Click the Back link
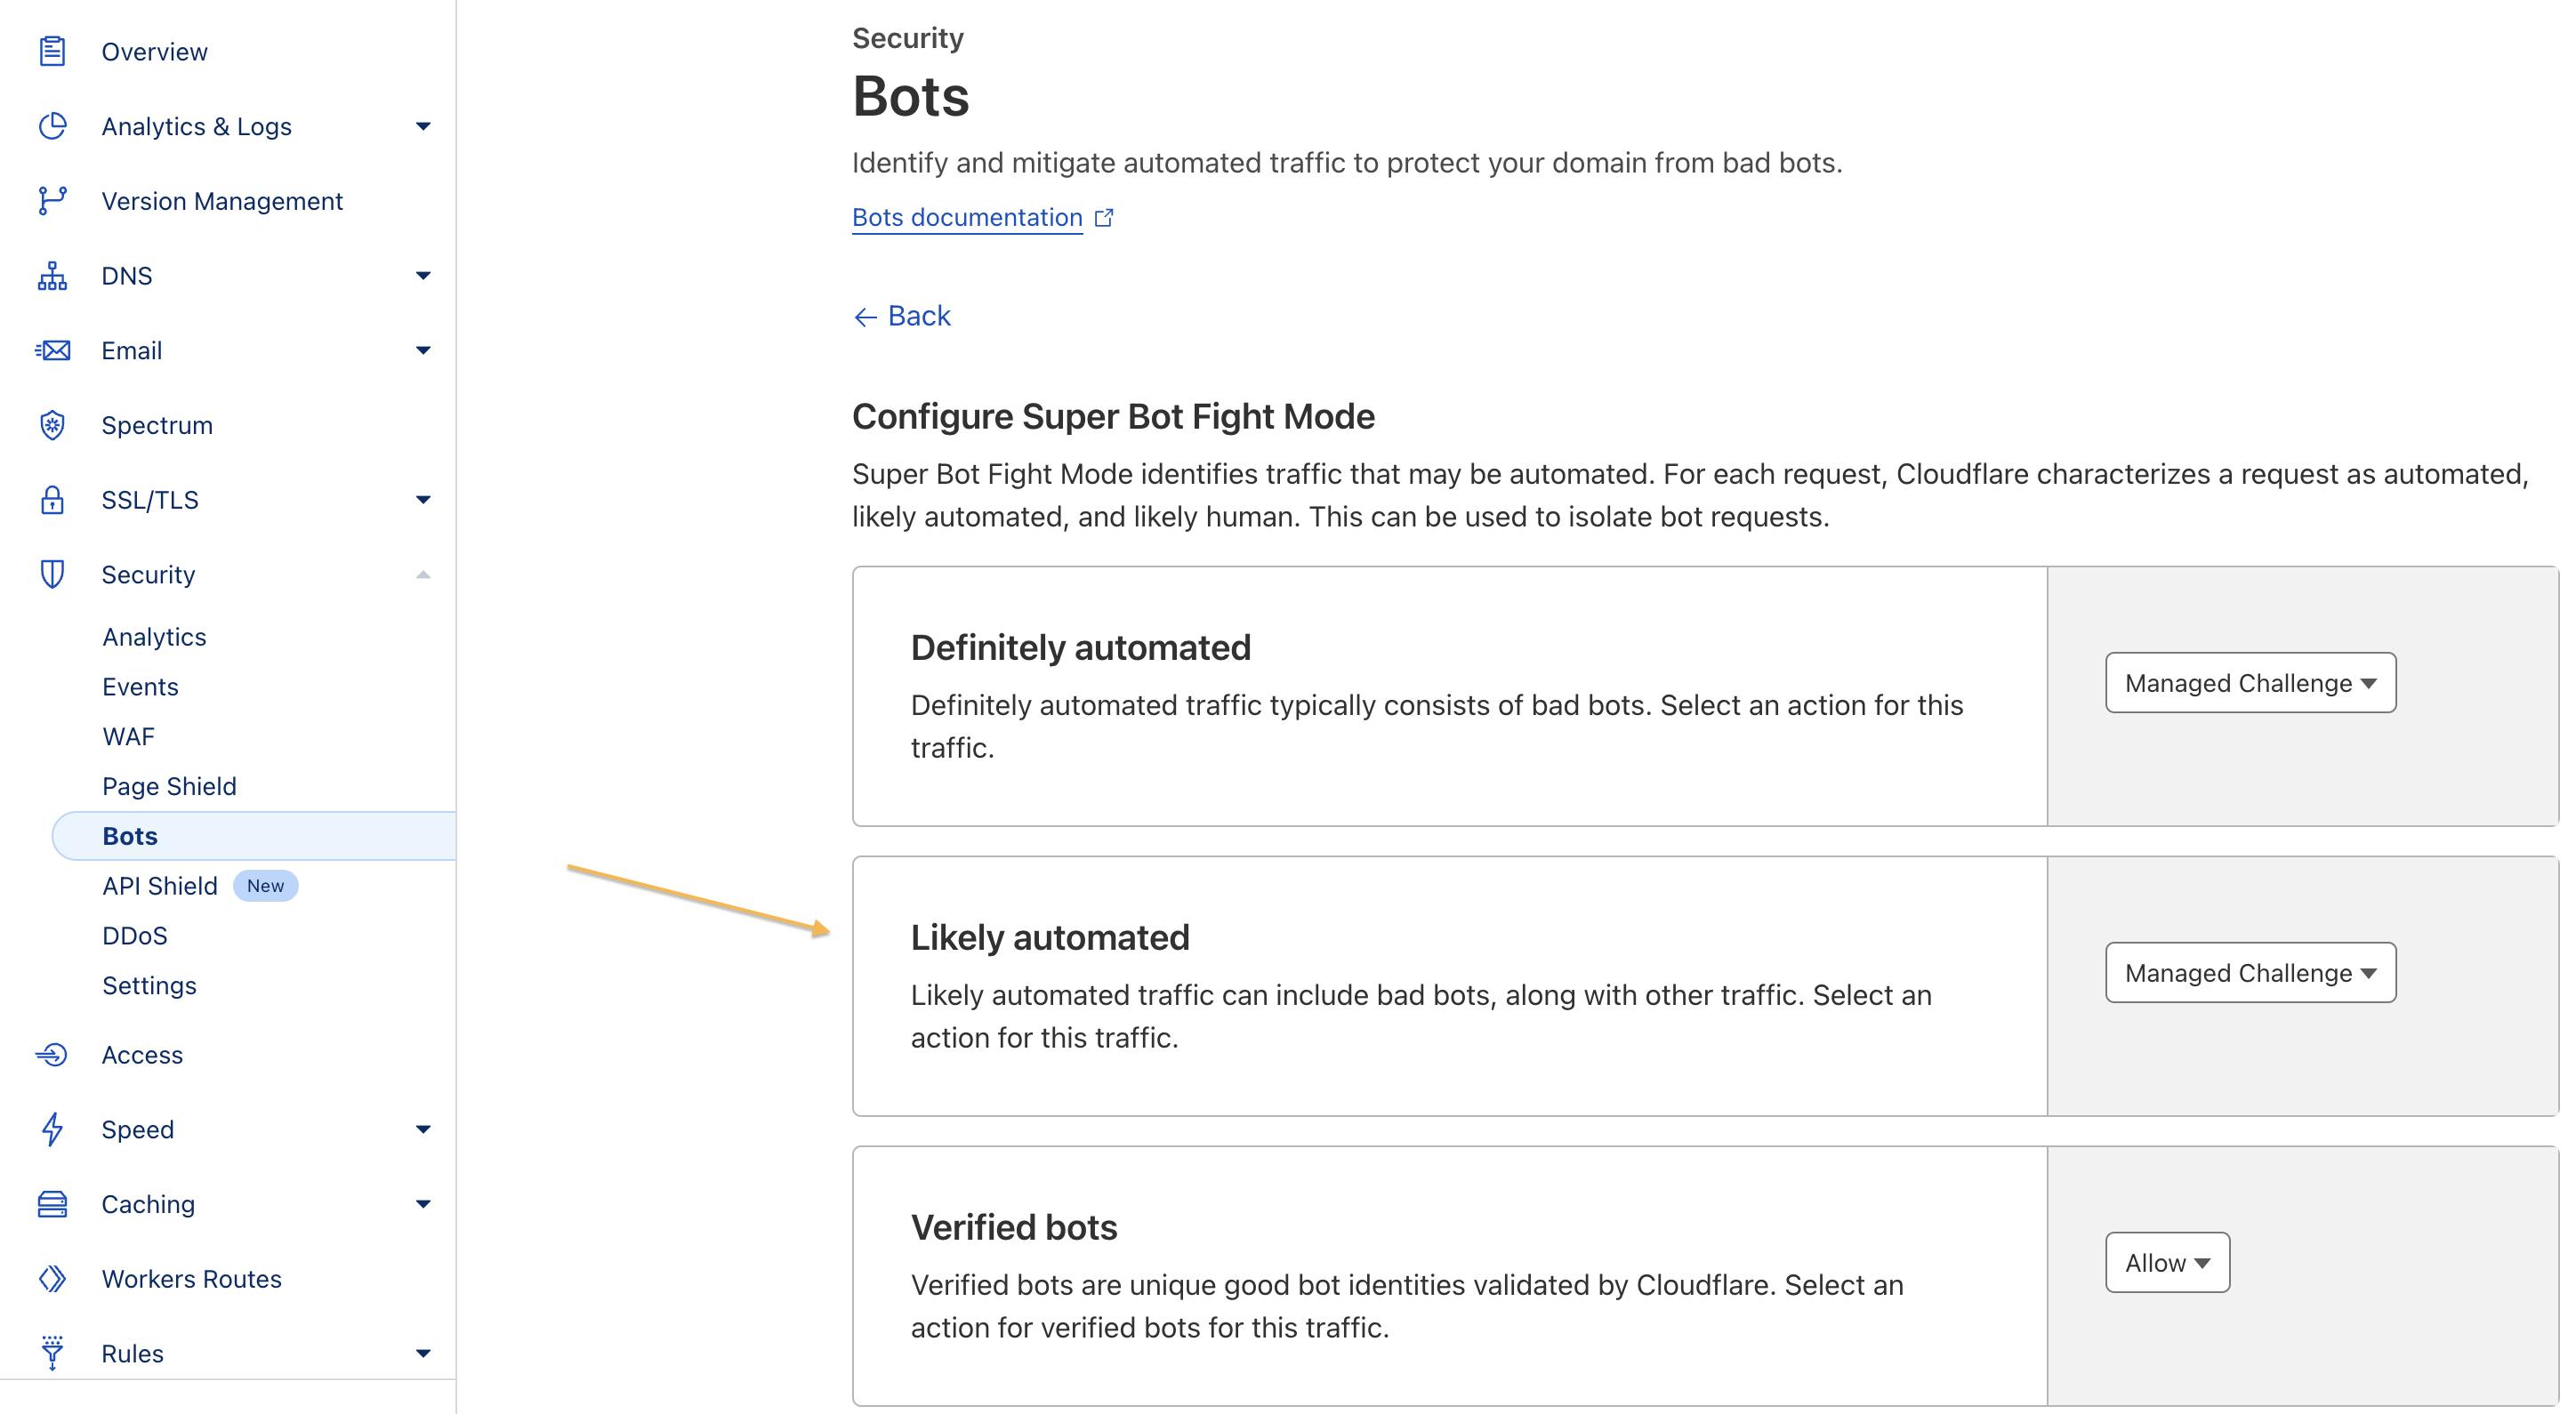This screenshot has height=1414, width=2576. (x=902, y=316)
